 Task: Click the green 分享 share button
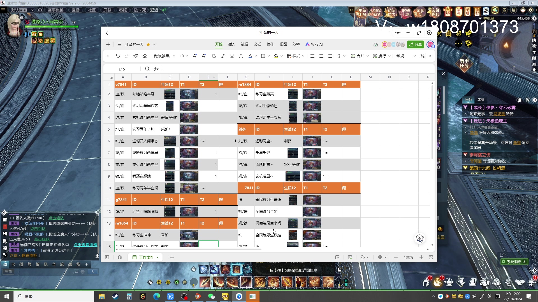pos(416,44)
